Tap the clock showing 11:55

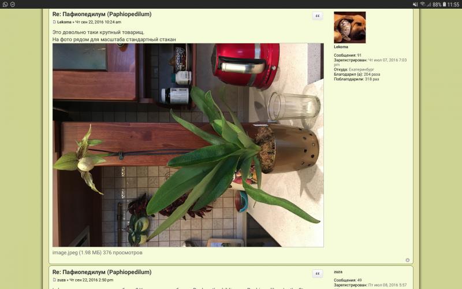tap(454, 4)
